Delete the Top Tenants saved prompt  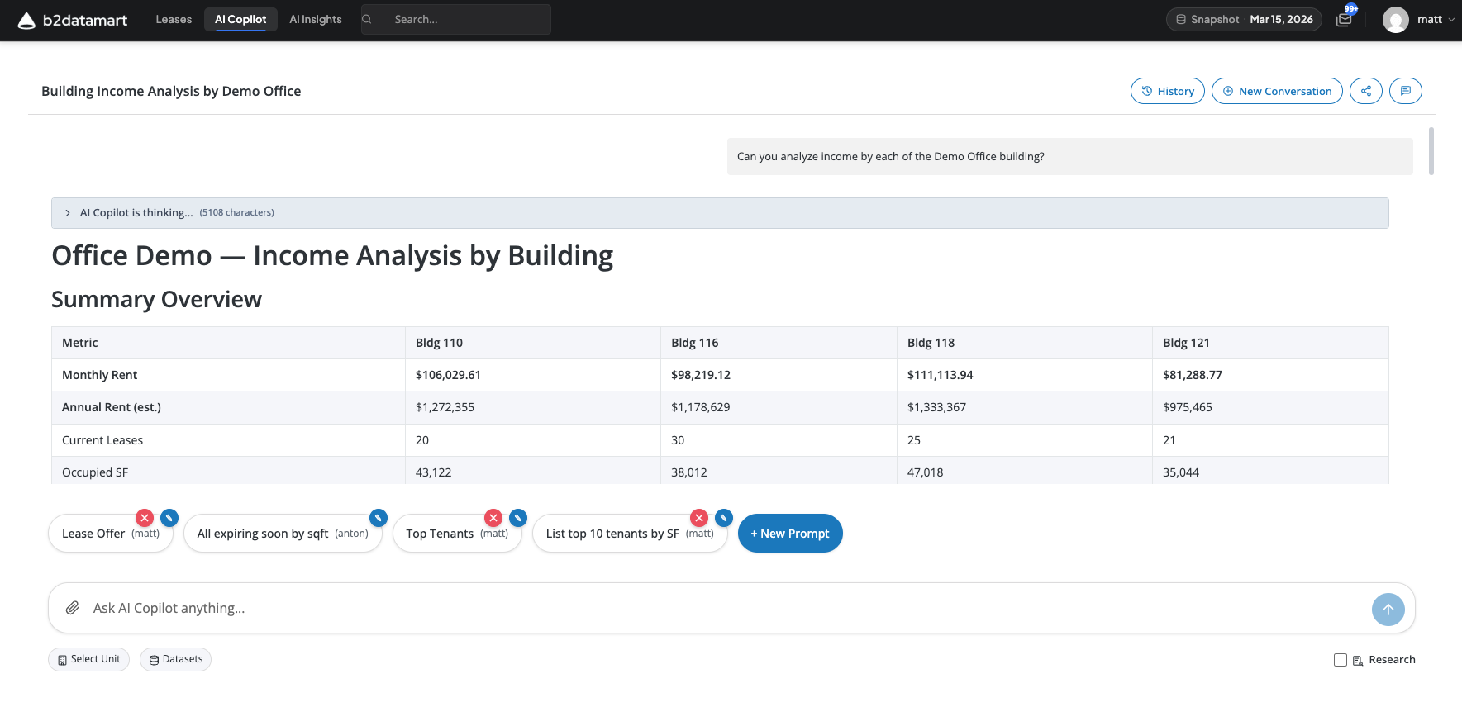(x=493, y=518)
